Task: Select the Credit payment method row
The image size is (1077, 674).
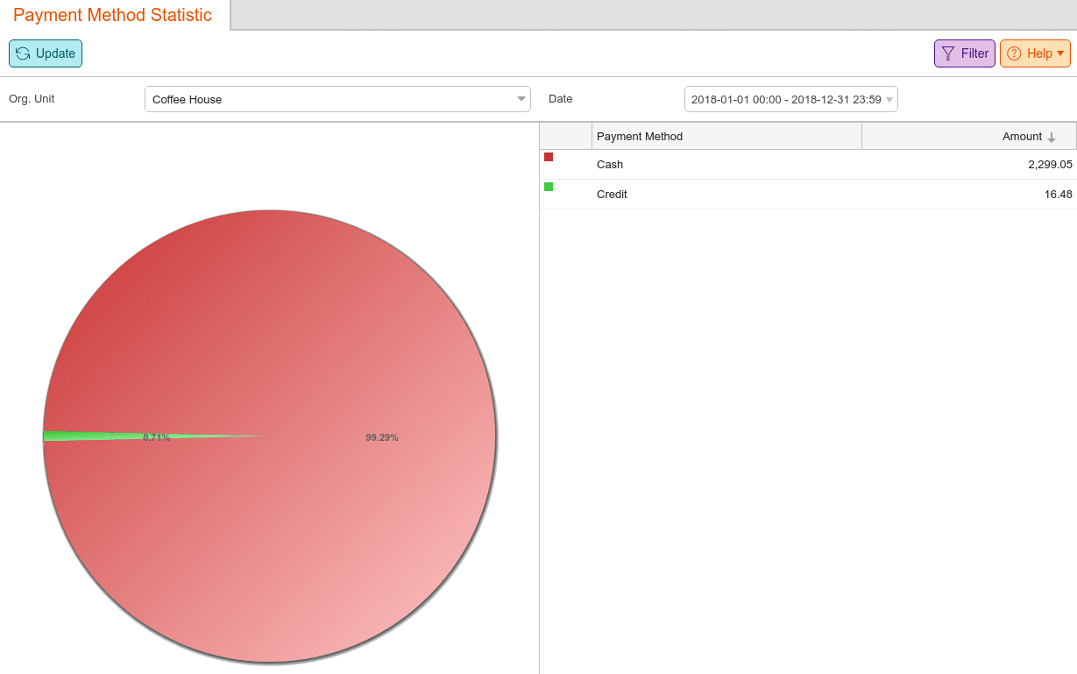Action: (x=808, y=194)
